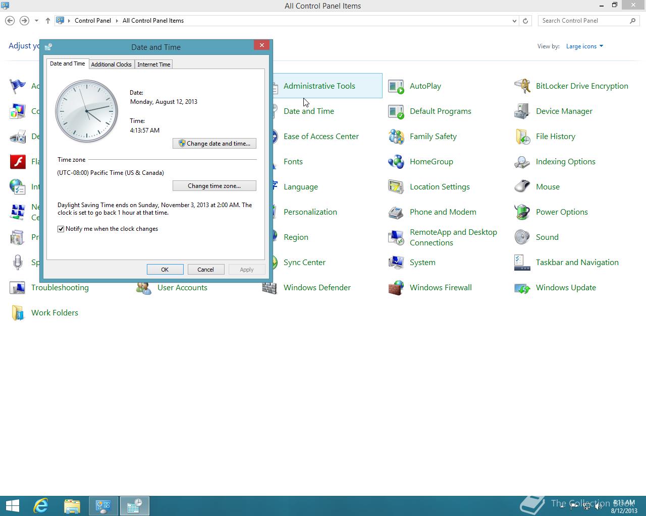
Task: Close the Date and Time dialog
Action: click(x=261, y=45)
